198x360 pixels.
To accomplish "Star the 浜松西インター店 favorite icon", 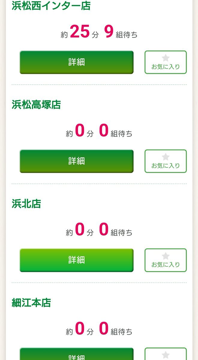I will point(166,58).
